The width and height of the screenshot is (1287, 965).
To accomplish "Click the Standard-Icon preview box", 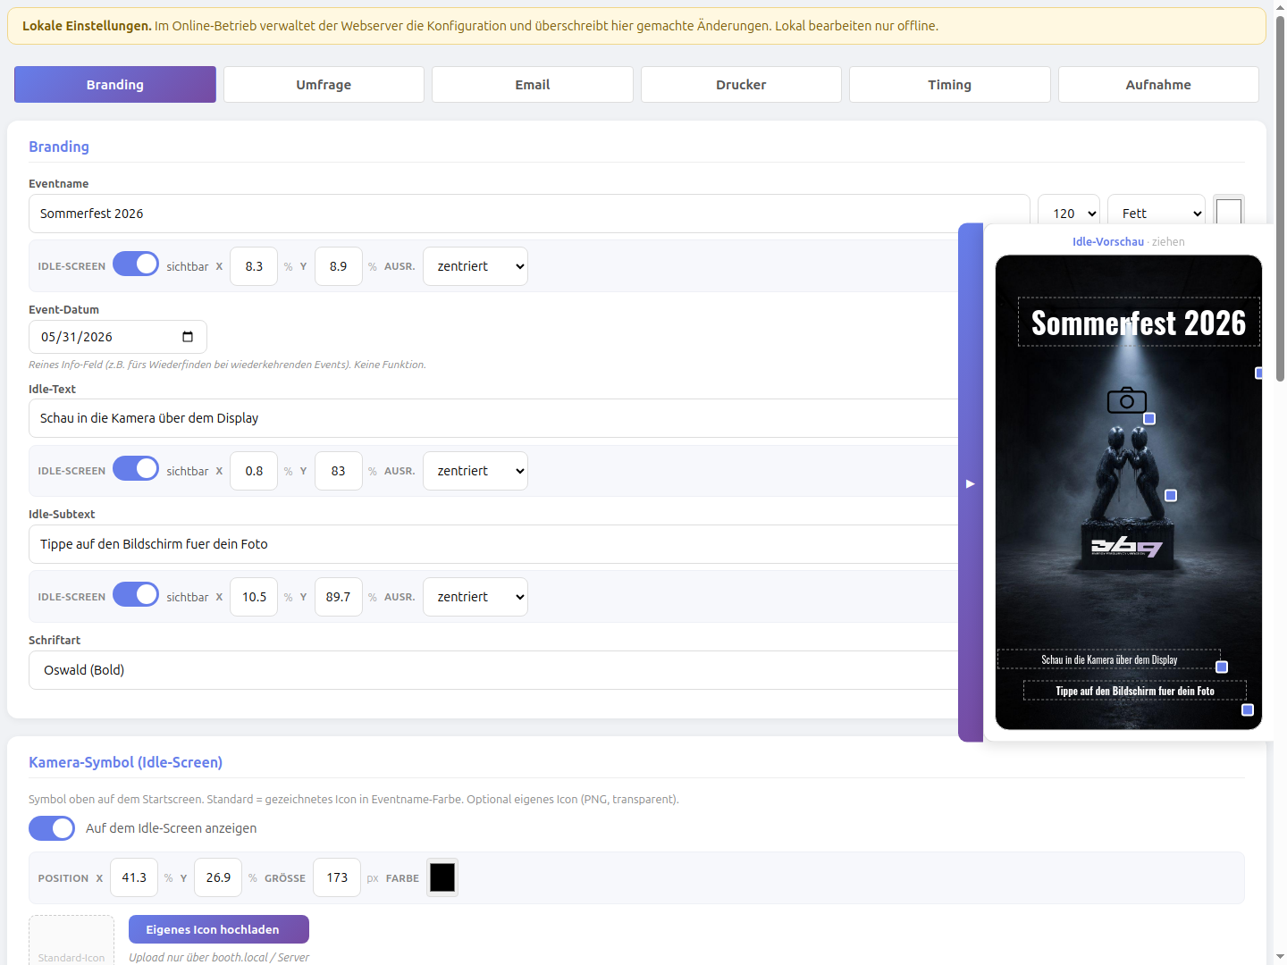I will tap(71, 940).
